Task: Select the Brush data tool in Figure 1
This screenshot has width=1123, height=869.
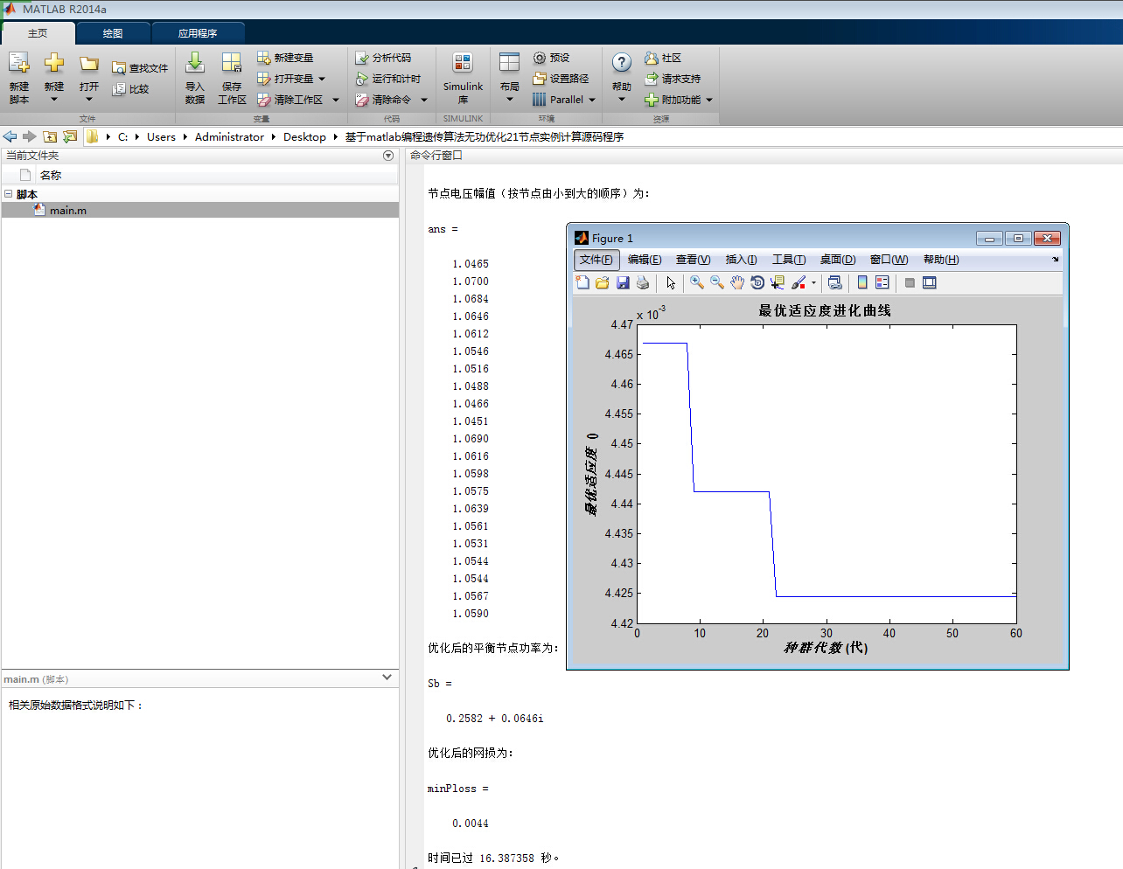Action: [799, 282]
